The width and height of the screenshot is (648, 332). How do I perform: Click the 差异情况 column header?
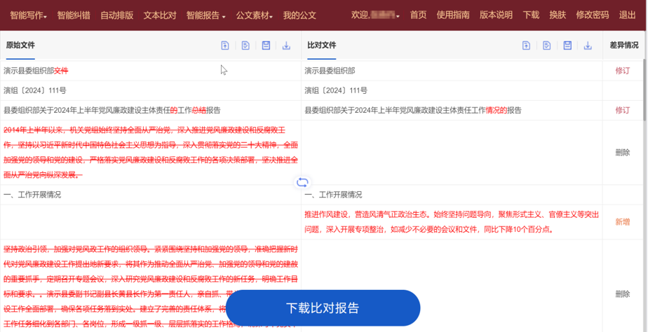[624, 45]
